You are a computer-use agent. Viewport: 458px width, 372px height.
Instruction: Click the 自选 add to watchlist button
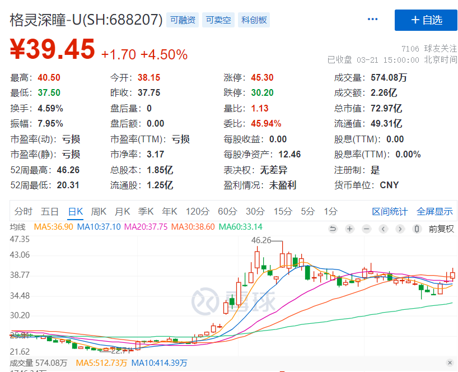coord(426,20)
